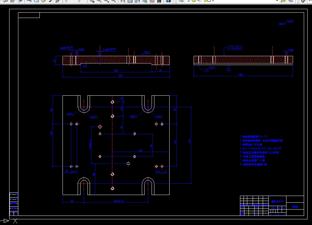This screenshot has width=312, height=225.
Task: Open the Tool Palettes window icon
Action: 137,1
